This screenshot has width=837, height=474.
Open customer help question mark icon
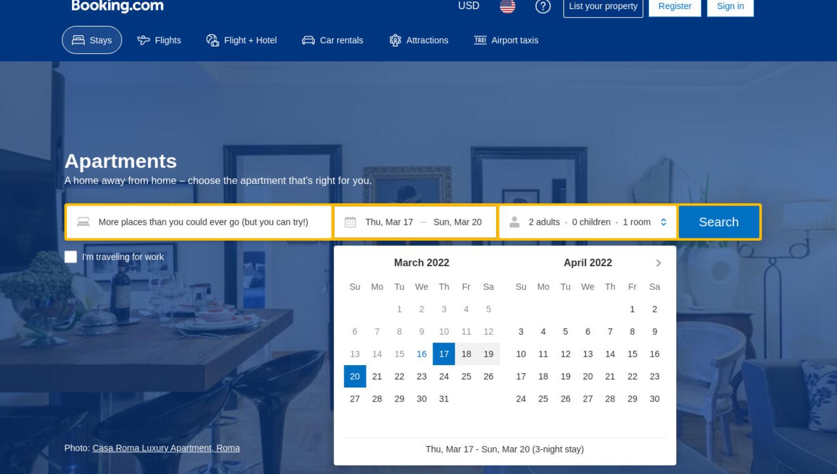click(x=543, y=6)
